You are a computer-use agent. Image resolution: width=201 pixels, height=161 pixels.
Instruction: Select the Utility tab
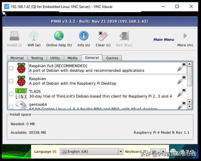[x=55, y=58]
